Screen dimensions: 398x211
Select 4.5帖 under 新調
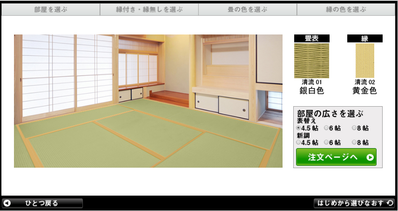click(x=299, y=143)
